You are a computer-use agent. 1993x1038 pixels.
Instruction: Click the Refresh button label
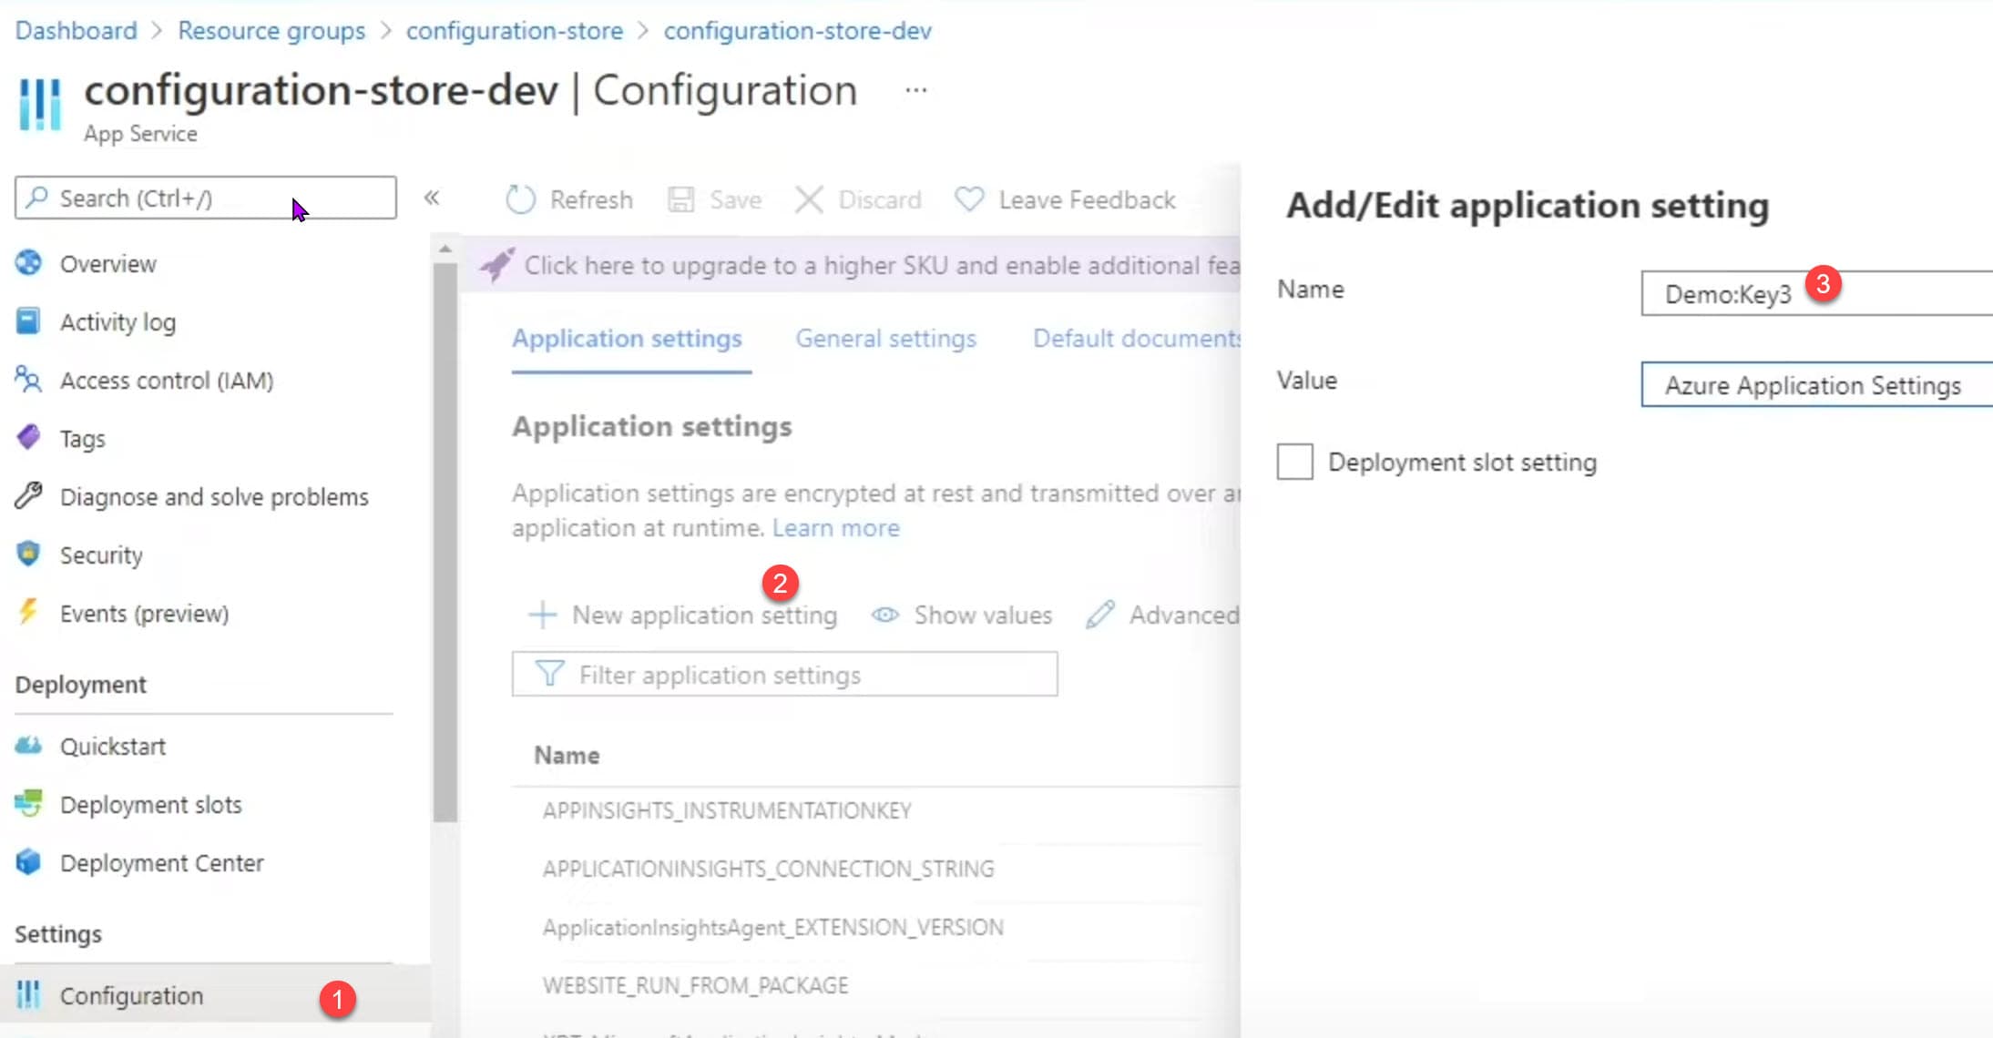591,199
